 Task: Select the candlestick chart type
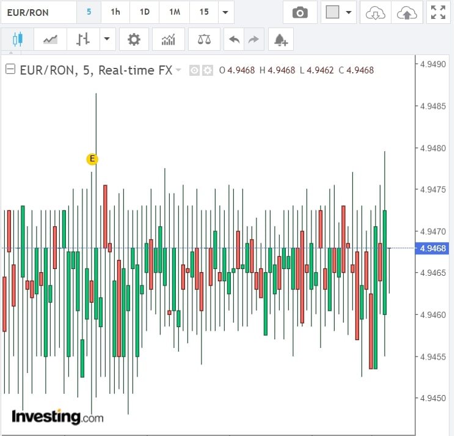[17, 40]
